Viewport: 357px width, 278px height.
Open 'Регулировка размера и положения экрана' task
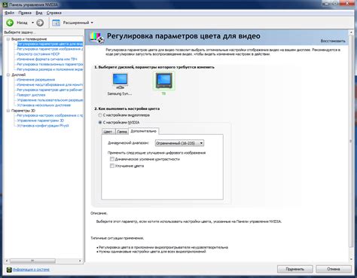[x=50, y=69]
